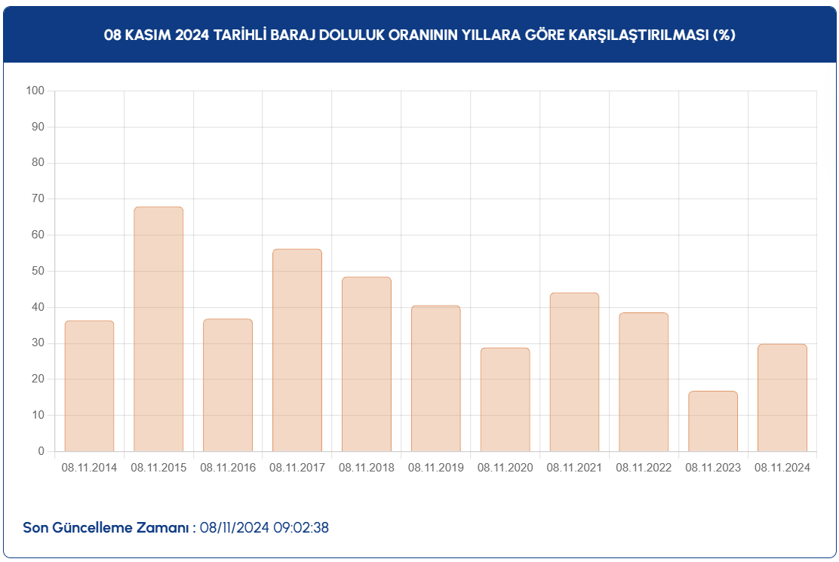Select the tallest bar, 08.11.2015
The width and height of the screenshot is (839, 562).
click(158, 329)
